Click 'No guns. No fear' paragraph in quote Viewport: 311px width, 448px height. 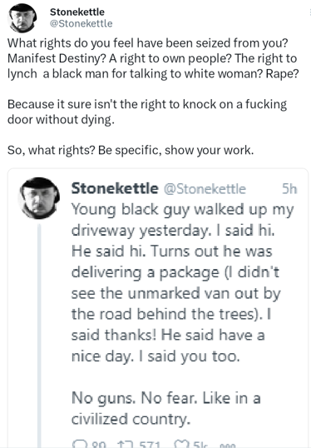click(165, 408)
